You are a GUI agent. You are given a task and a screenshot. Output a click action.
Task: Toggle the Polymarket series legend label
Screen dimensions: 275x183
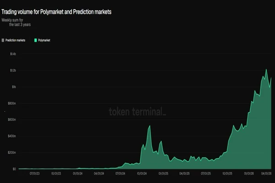pos(44,40)
